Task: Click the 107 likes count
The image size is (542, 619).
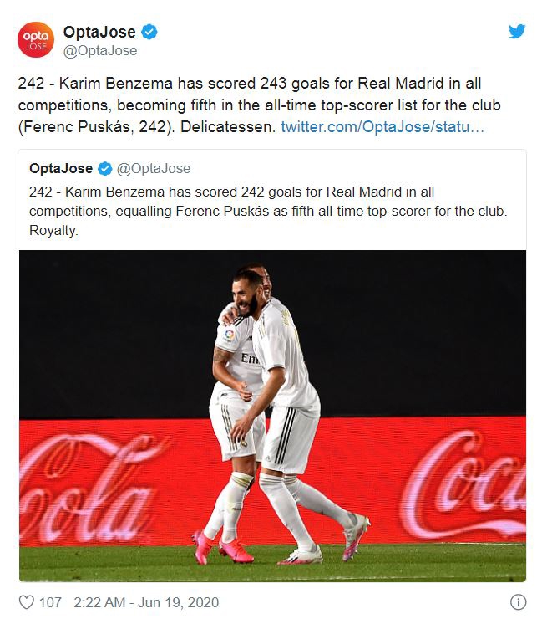Action: click(51, 601)
